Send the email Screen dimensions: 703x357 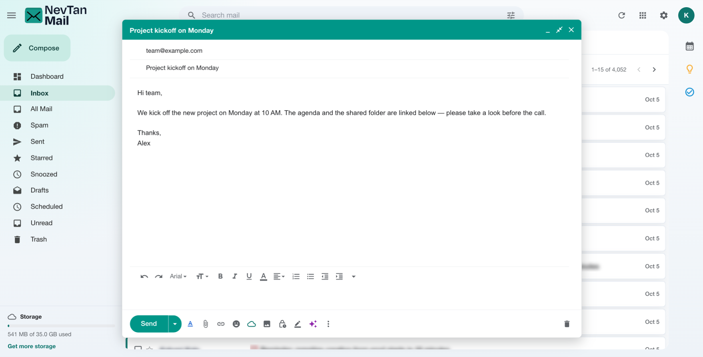(149, 324)
